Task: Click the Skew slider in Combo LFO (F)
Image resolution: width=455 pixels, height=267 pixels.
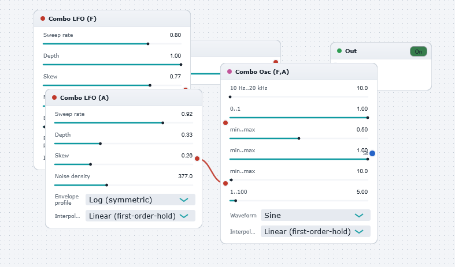Action: (x=112, y=85)
